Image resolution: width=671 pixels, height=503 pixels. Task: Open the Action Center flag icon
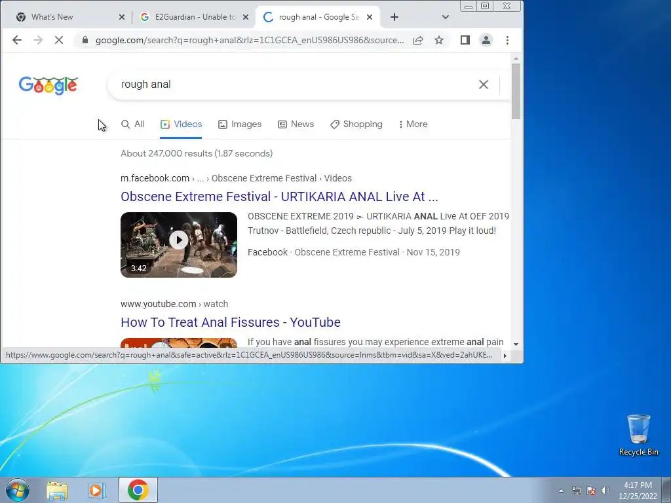[591, 491]
